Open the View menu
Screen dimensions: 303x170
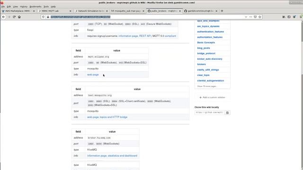tap(16, 7)
